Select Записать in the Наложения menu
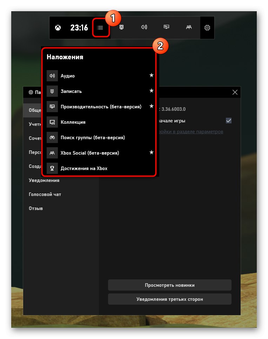 pyautogui.click(x=100, y=91)
